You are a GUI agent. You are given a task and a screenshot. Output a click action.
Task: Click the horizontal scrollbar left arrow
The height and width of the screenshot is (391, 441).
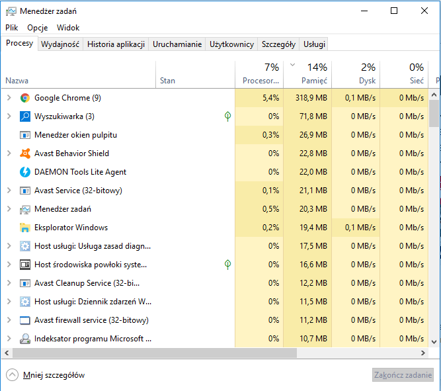7,353
